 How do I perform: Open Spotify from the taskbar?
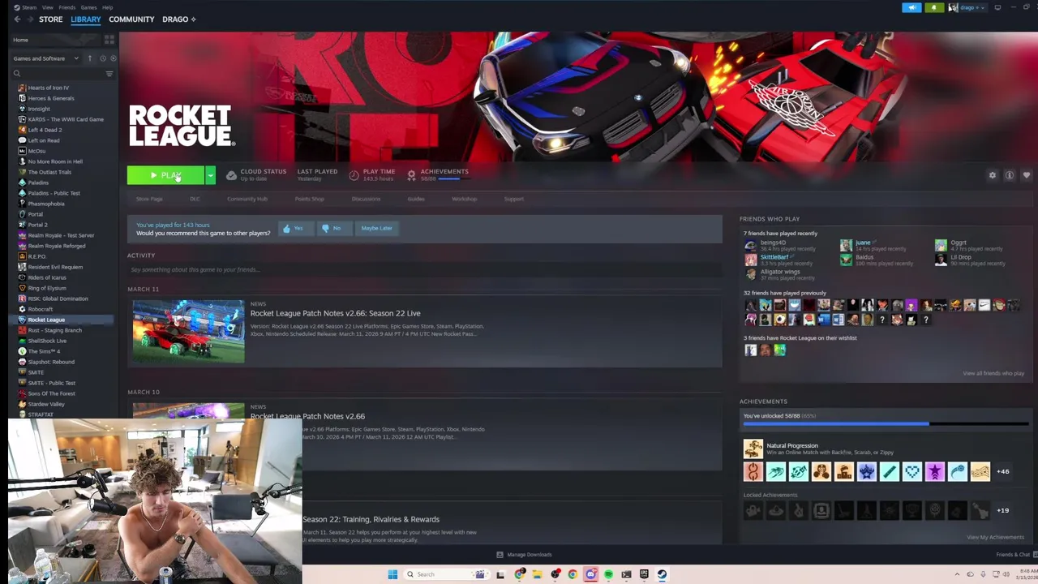608,574
